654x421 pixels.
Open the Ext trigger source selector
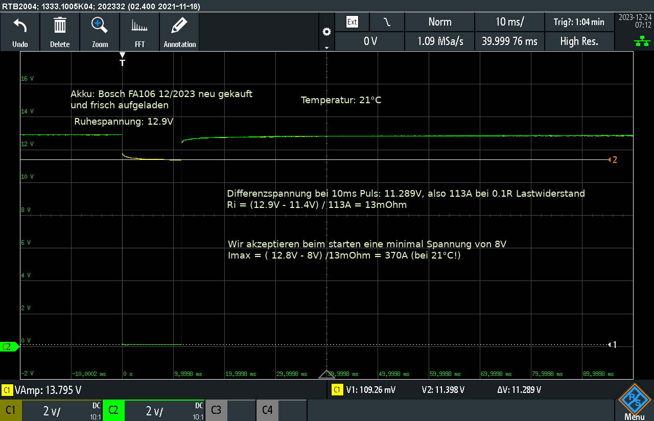[352, 22]
